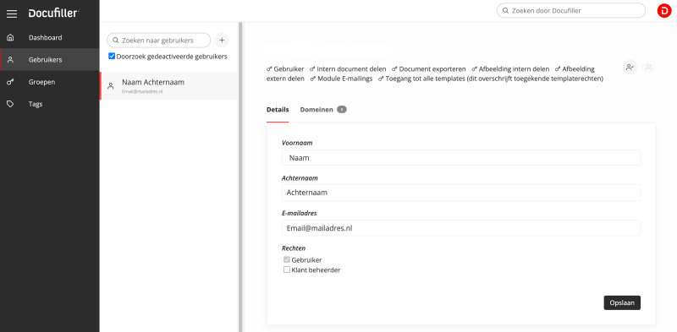Click the Email@mailadres.nl text in user list

click(x=142, y=92)
